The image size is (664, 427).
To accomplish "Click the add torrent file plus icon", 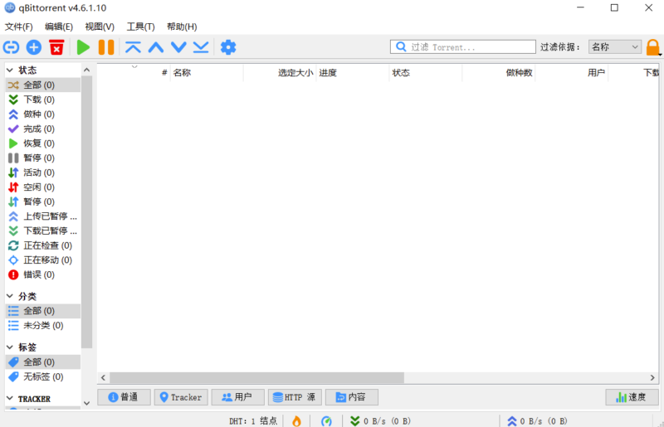I will [34, 47].
